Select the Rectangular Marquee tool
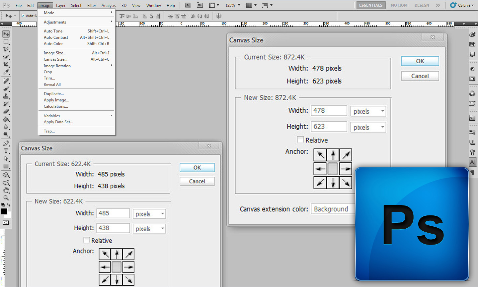The width and height of the screenshot is (478, 287). (6, 42)
